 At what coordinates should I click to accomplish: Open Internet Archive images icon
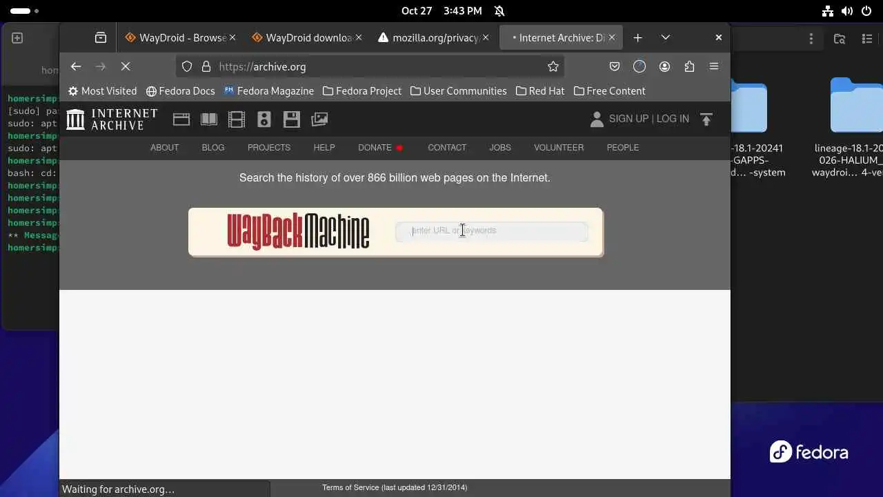(319, 119)
